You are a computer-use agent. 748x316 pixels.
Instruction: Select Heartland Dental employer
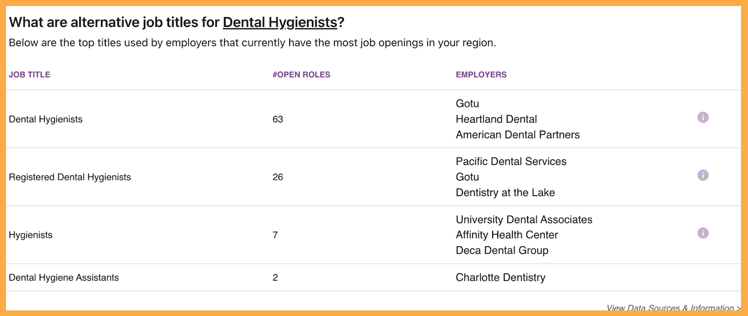click(496, 119)
